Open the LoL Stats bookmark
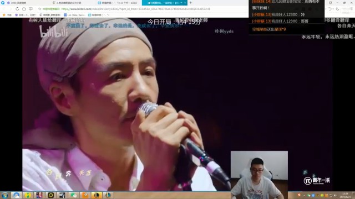 [x=74, y=15]
